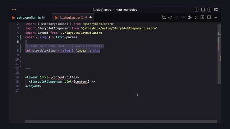This screenshot has width=230, height=129.
Task: Click the green change bar beside line 5
Action: click(x=20, y=37)
